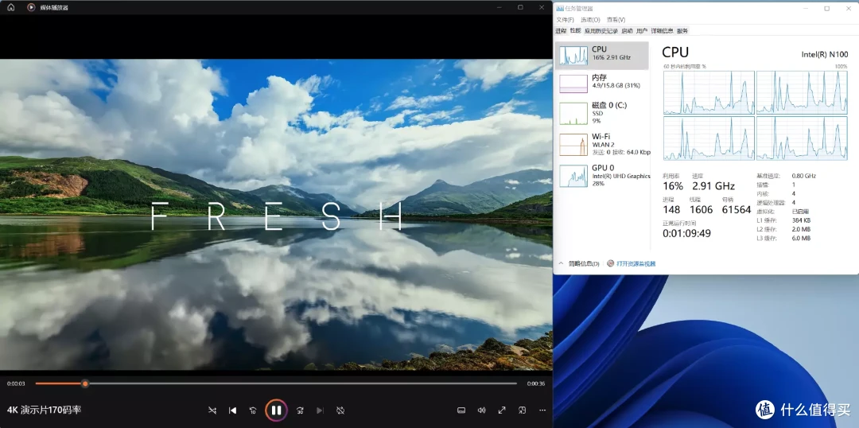Open the 文件(F) menu in Task Manager
Screen dimensions: 859x428
coord(565,20)
